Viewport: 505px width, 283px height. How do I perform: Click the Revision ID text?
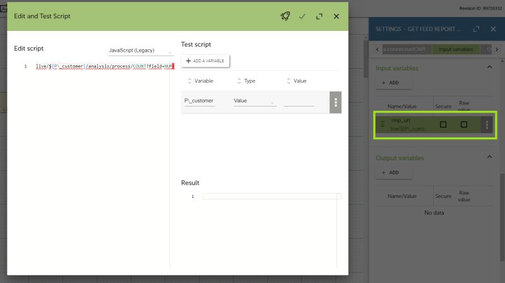[x=480, y=8]
